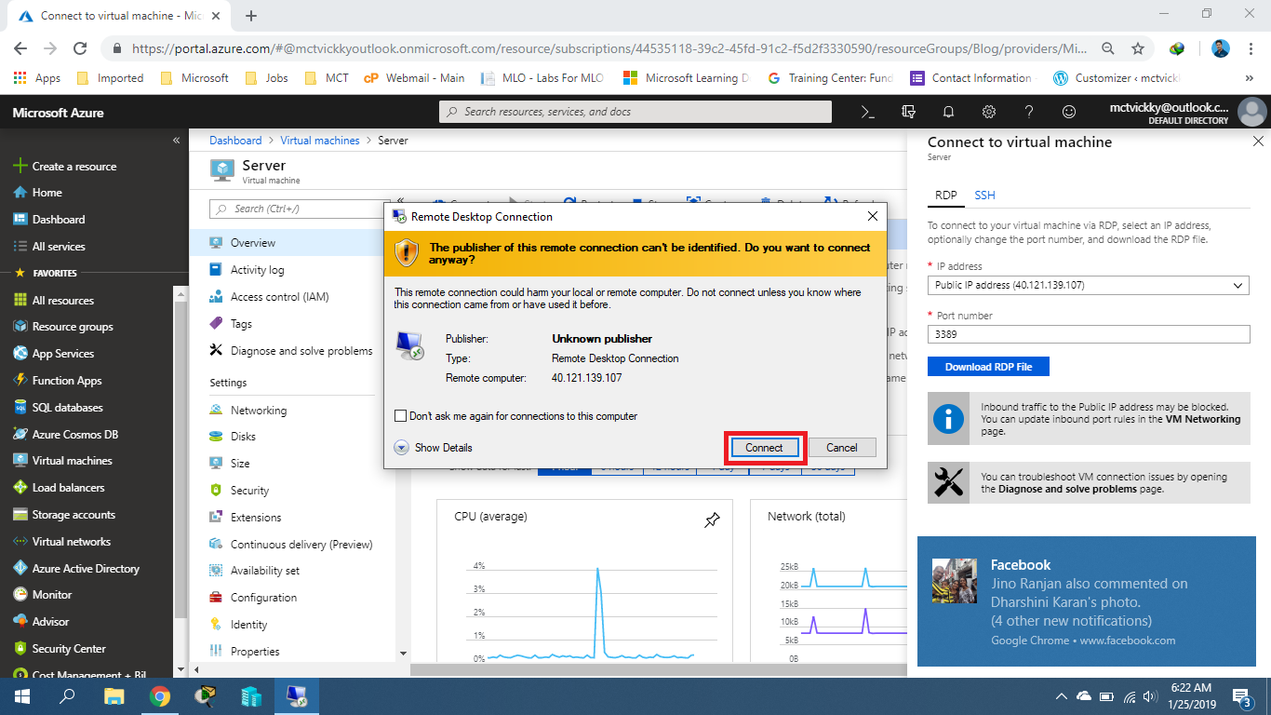Viewport: 1271px width, 715px height.
Task: Click the Azure Cosmos DB icon
Action: pyautogui.click(x=20, y=435)
